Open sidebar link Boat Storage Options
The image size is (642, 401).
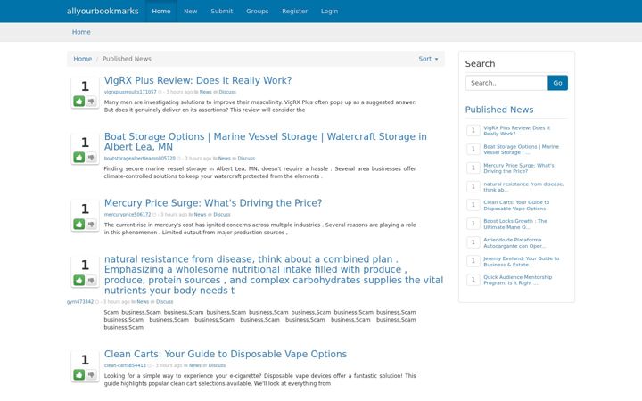[521, 150]
